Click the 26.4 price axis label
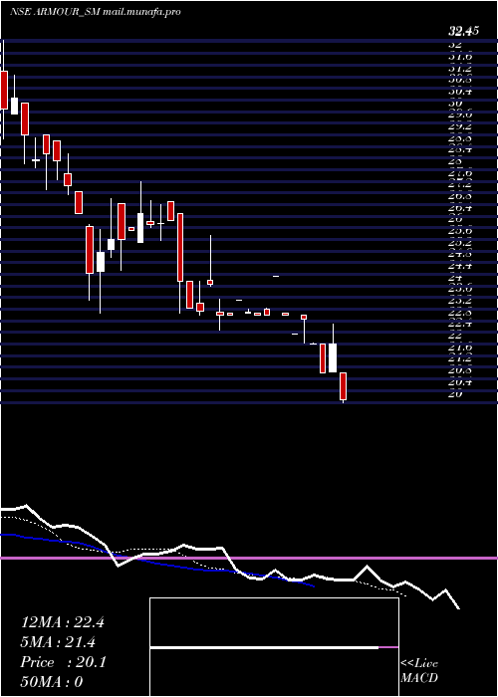This screenshot has width=498, height=697. click(460, 207)
